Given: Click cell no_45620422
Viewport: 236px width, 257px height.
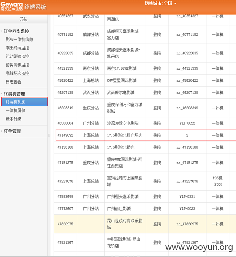Looking at the screenshot, I should 187,81.
